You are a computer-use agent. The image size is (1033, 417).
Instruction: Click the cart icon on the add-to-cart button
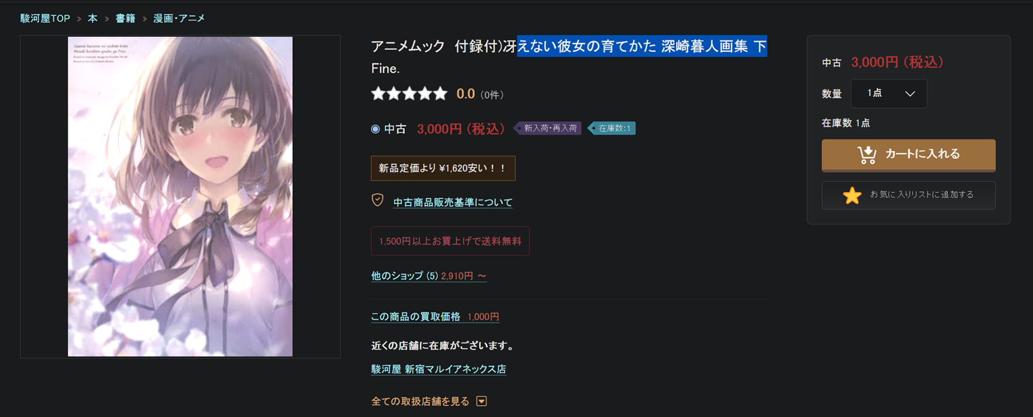coord(866,154)
